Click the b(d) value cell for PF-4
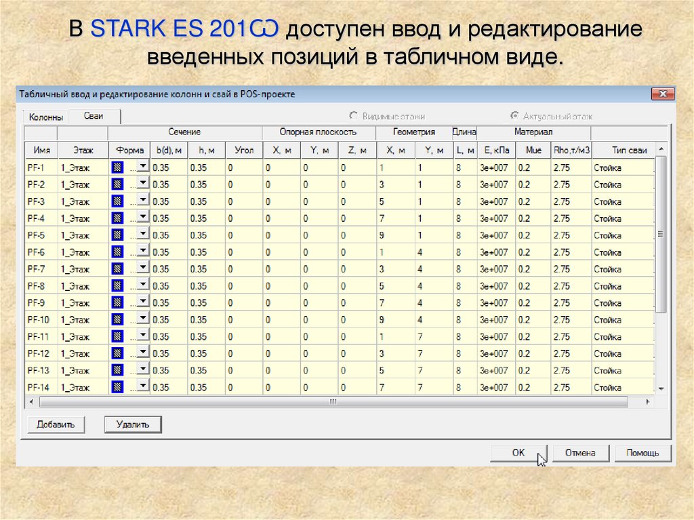Viewport: 694px width, 520px height. click(168, 218)
